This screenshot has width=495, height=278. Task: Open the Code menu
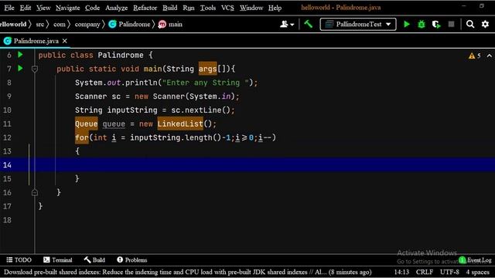(x=92, y=8)
